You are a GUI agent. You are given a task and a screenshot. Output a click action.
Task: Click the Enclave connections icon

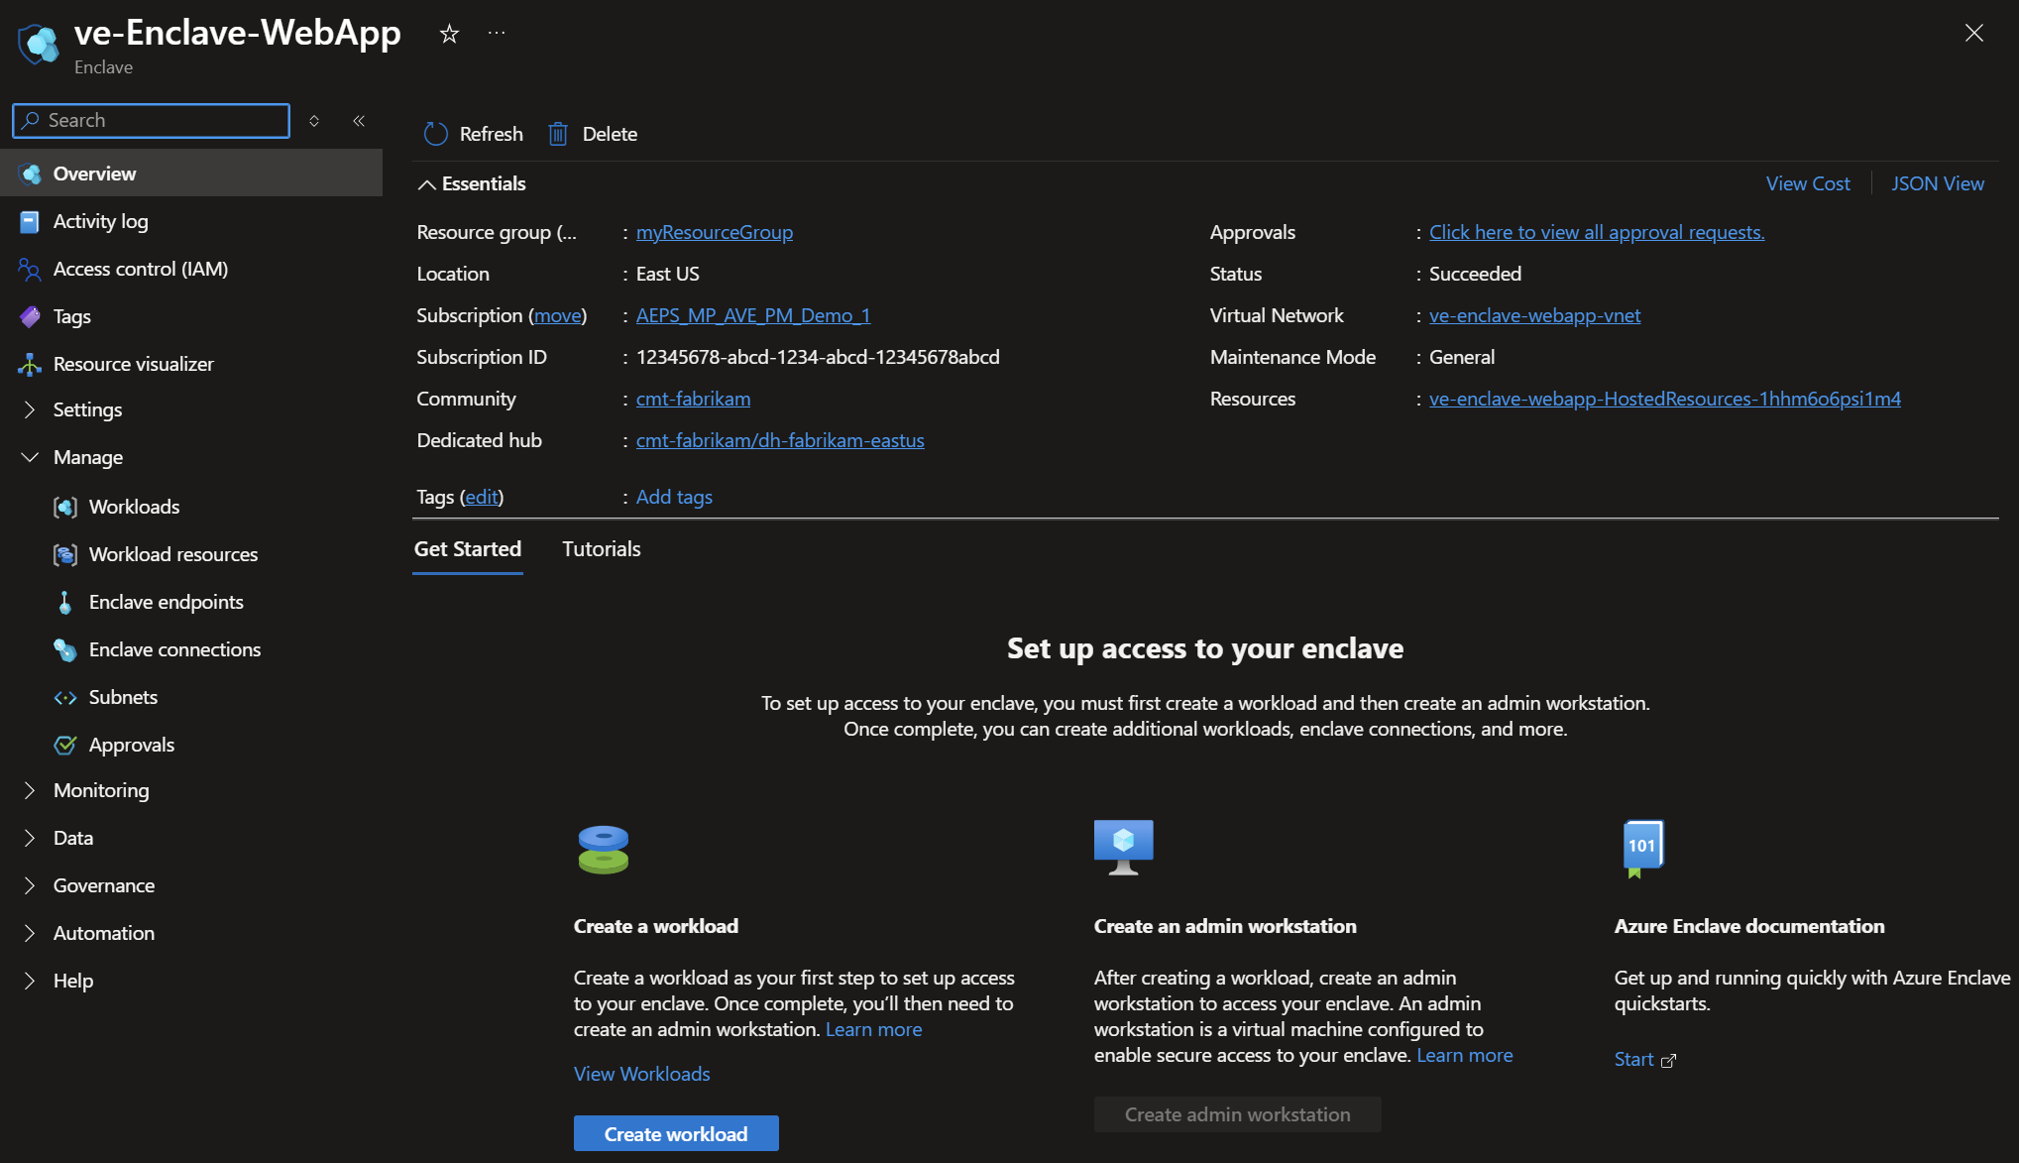[65, 649]
